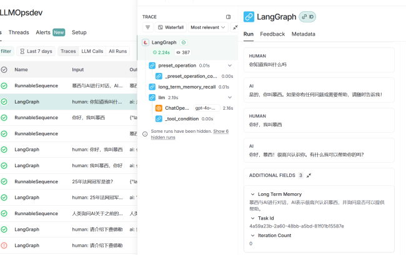Open the Last 7 days time range selector
The image size is (406, 255).
tap(36, 51)
